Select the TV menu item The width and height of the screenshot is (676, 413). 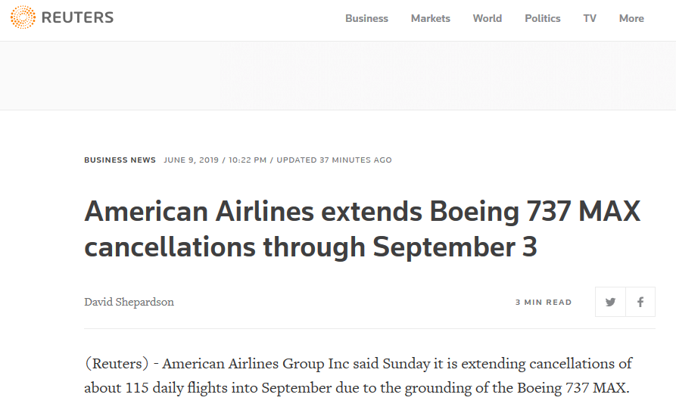[x=590, y=18]
